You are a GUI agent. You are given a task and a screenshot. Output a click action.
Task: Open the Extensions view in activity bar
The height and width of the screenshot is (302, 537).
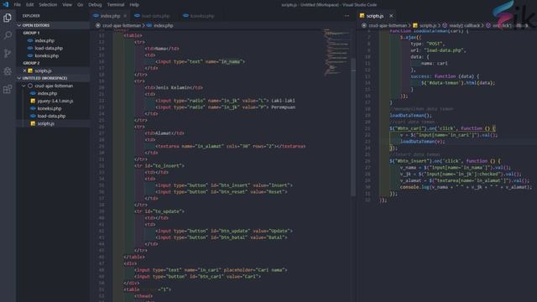pos(8,89)
